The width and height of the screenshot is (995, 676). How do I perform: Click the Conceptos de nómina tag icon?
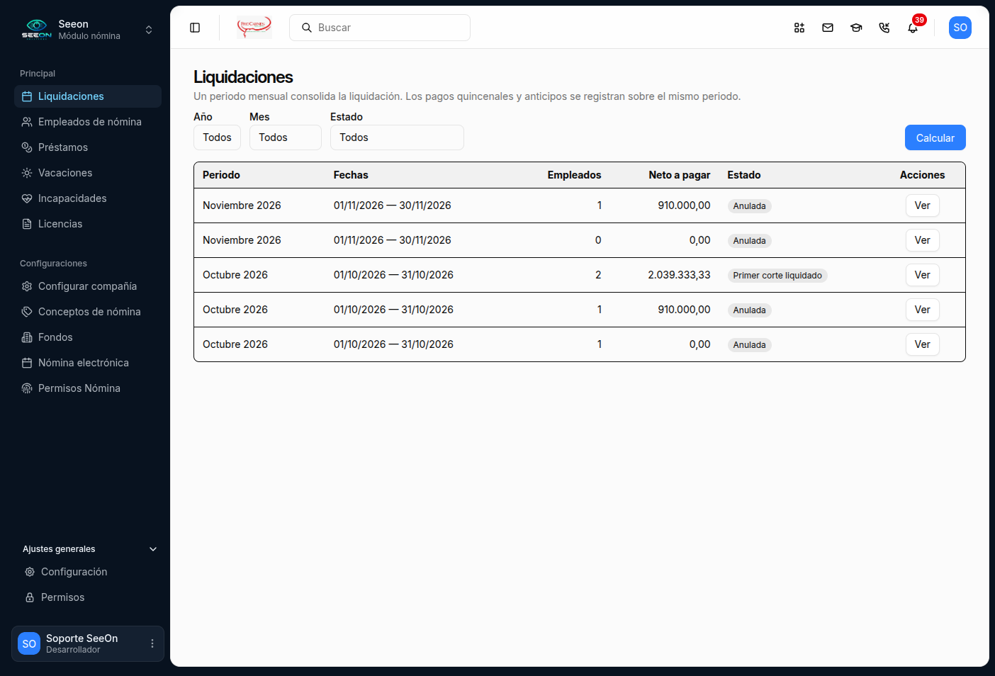(x=27, y=312)
